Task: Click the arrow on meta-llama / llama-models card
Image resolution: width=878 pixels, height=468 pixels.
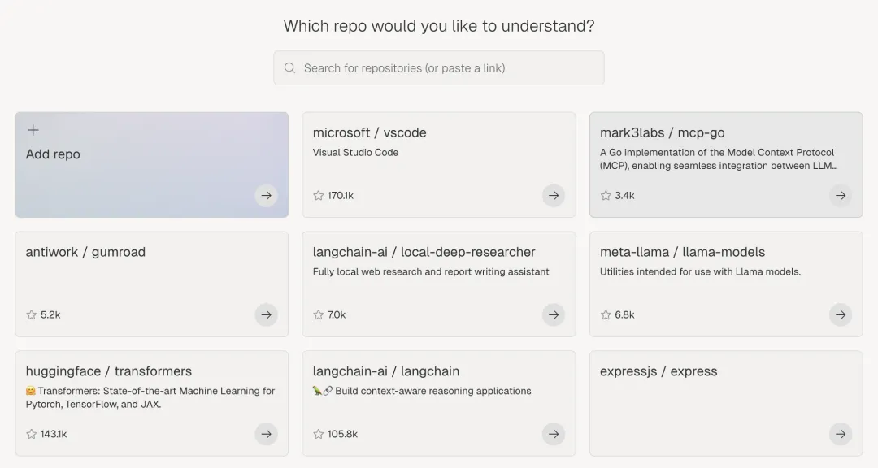Action: 841,314
